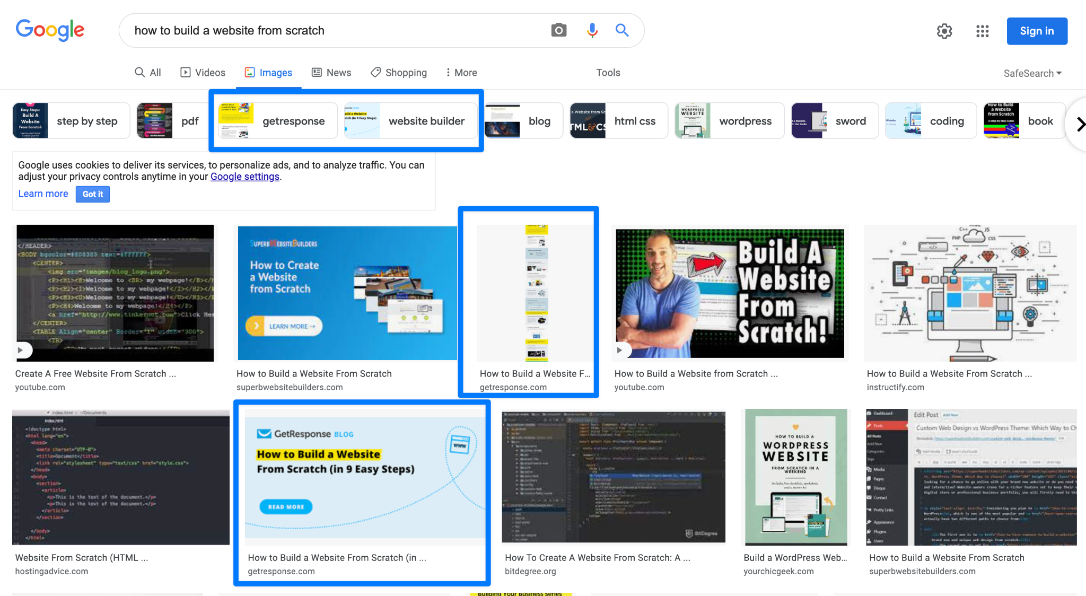Select the website builder chip
The width and height of the screenshot is (1086, 596).
[x=411, y=121]
